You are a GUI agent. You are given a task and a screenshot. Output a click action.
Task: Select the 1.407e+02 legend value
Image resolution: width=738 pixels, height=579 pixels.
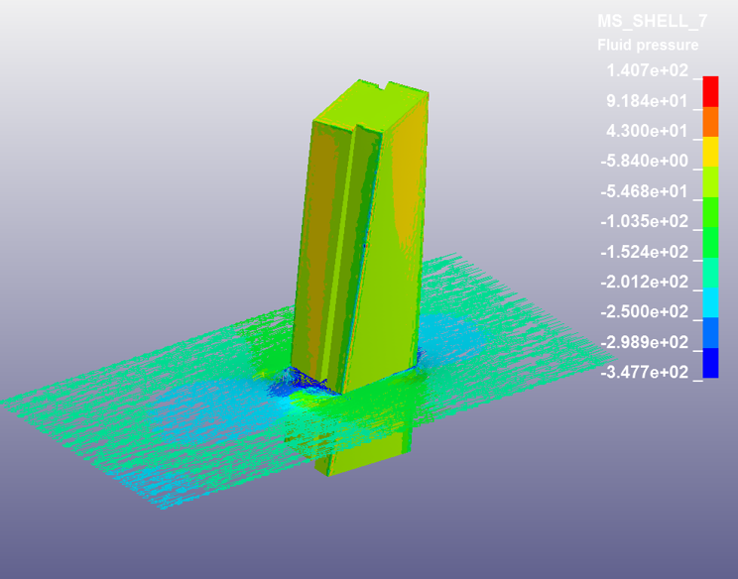pyautogui.click(x=647, y=71)
